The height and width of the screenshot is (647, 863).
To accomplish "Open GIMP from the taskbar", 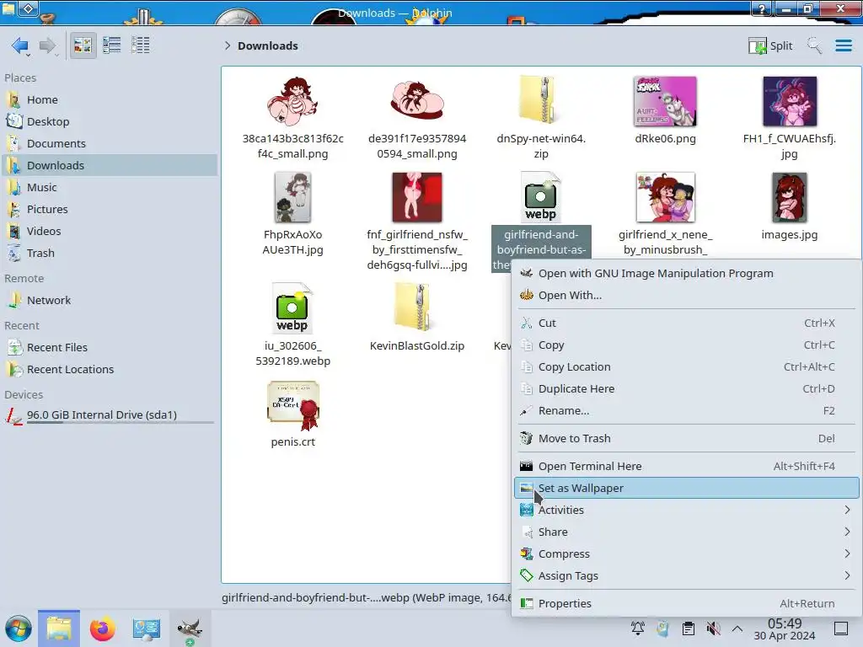I will click(190, 629).
